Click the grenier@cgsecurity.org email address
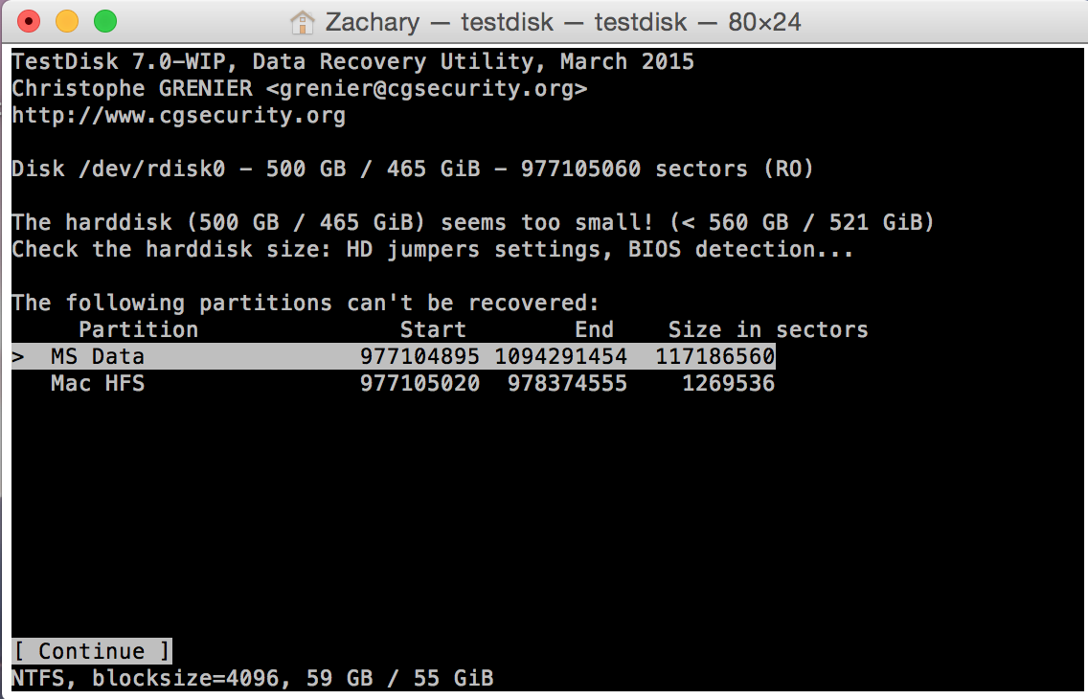The image size is (1088, 699). tap(427, 89)
